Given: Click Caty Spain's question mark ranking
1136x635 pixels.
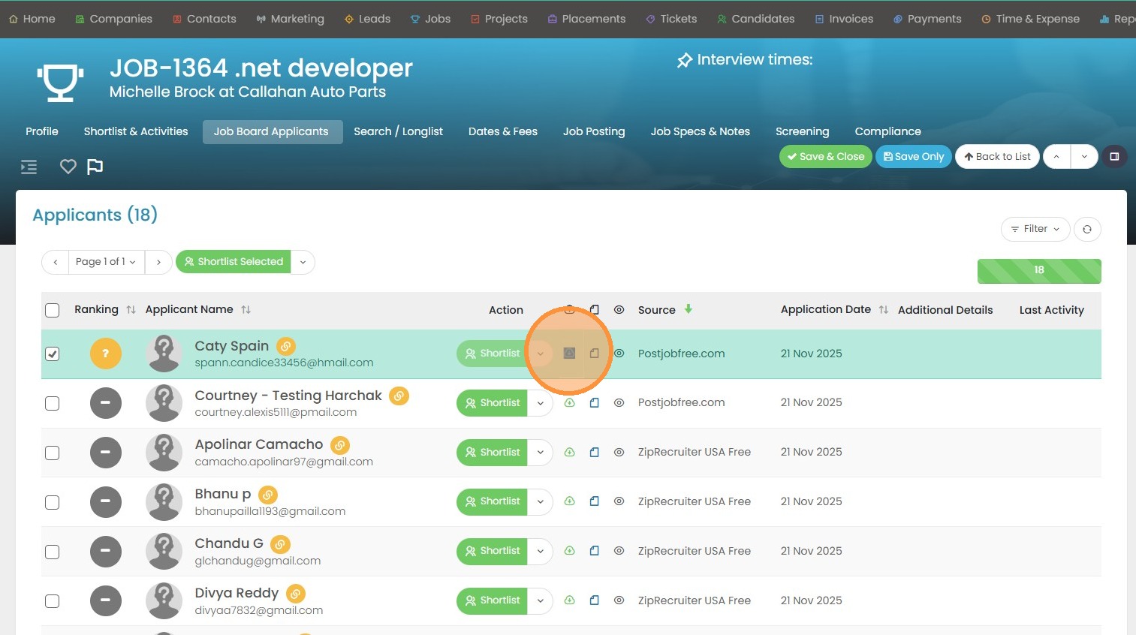Looking at the screenshot, I should 106,354.
